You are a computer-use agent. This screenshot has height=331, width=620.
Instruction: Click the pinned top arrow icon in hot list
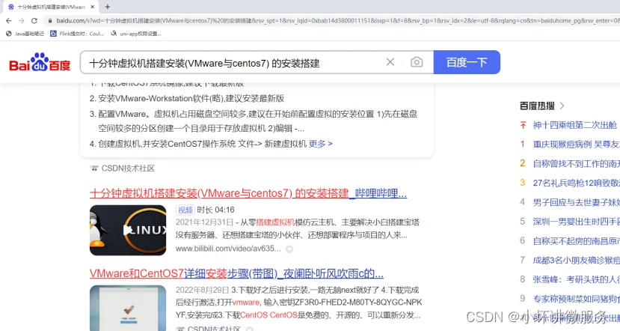click(523, 125)
